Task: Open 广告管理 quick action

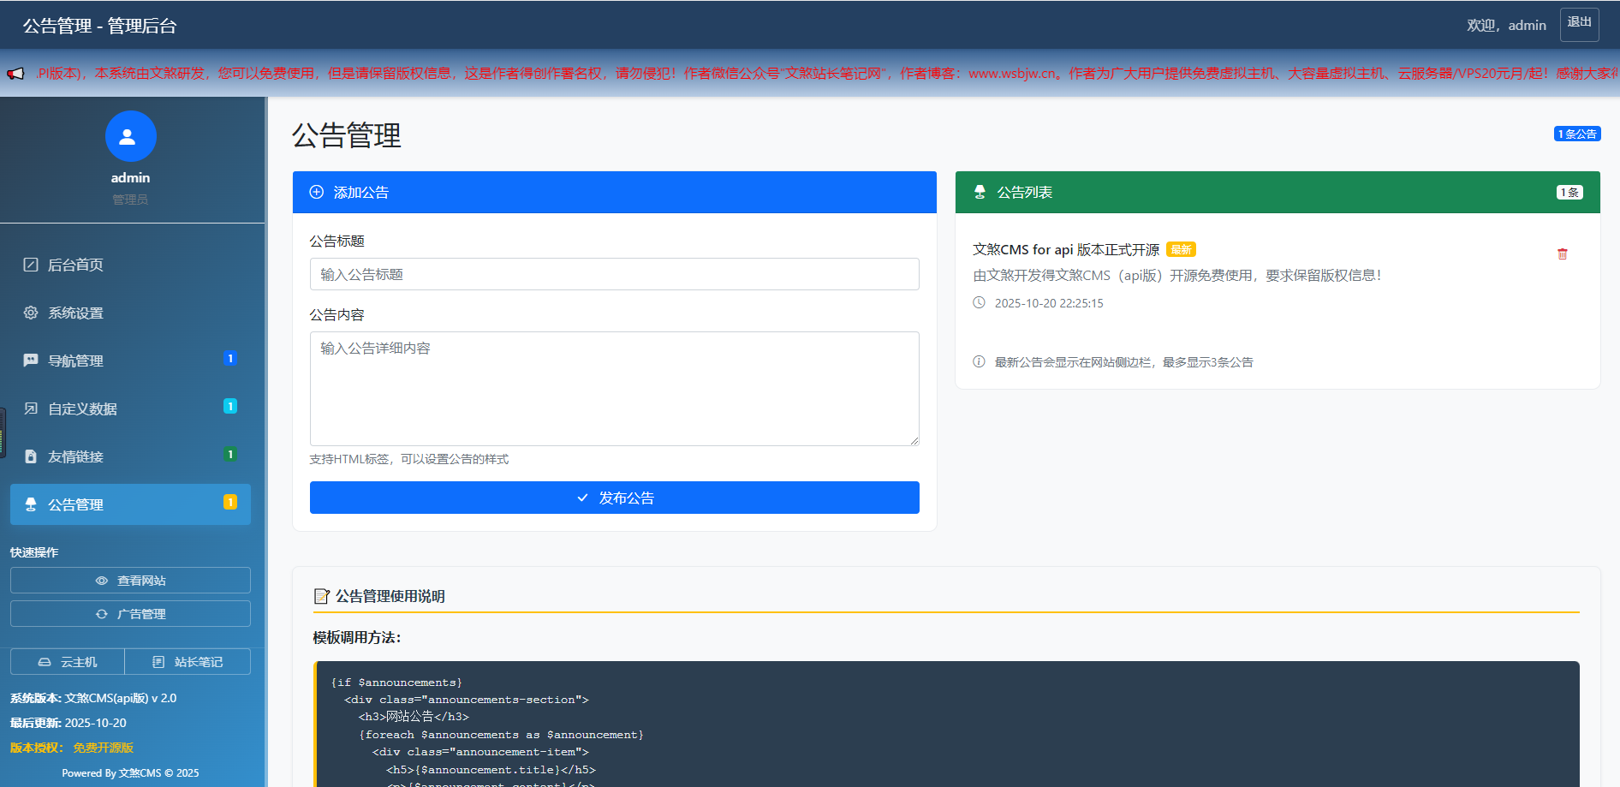Action: coord(130,614)
